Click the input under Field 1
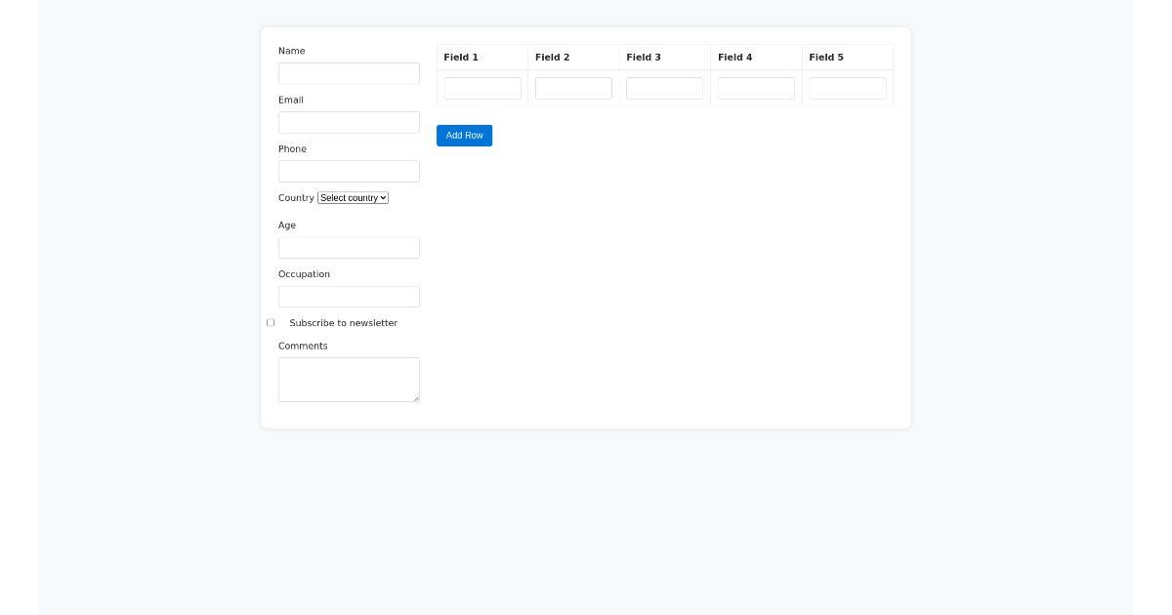 [482, 89]
